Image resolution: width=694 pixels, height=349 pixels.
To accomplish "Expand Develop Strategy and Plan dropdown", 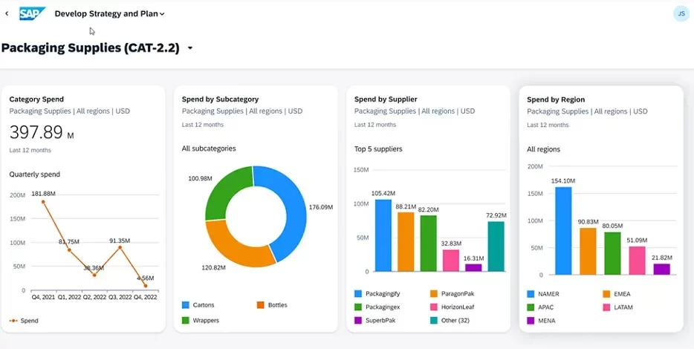I will 110,13.
